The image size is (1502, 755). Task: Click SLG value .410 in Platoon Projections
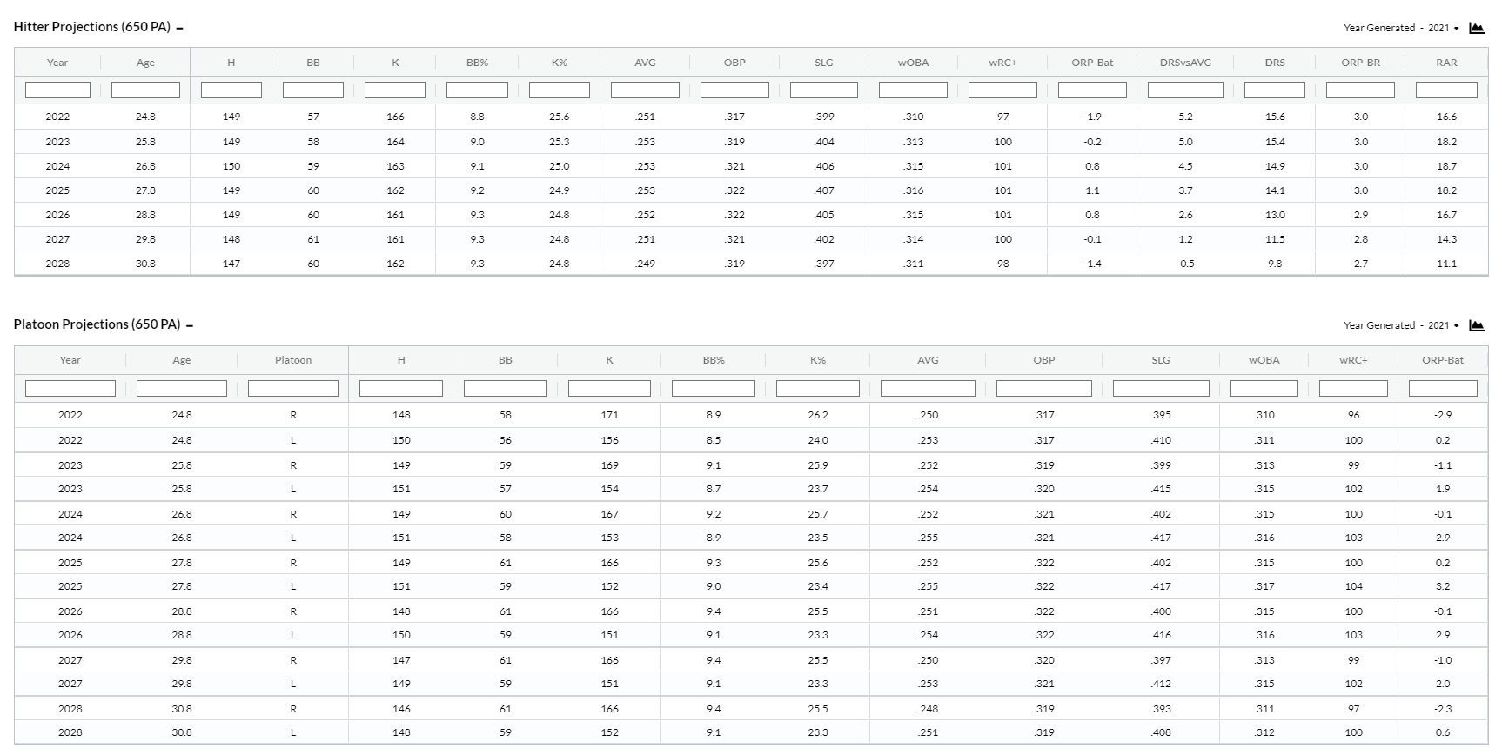click(1161, 440)
